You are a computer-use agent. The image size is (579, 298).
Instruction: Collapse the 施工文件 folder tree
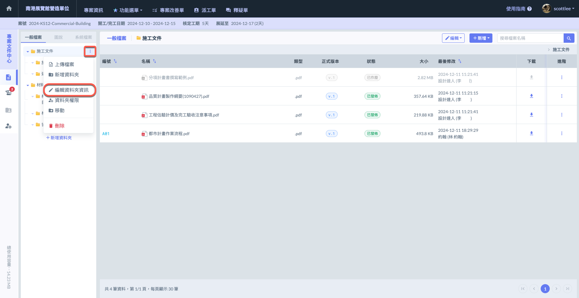[x=28, y=52]
